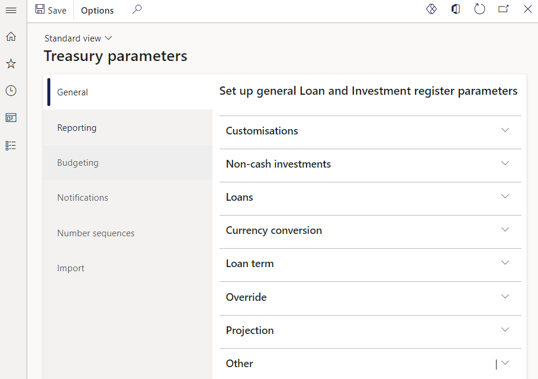Open the Options menu
538x379 pixels.
(97, 10)
